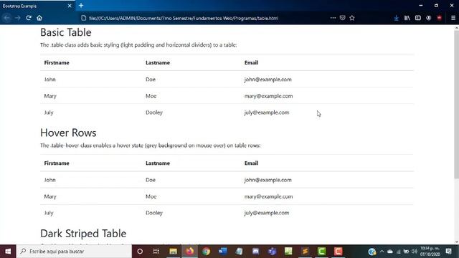The image size is (459, 258).
Task: Click the Email header in Hover Rows table
Action: point(252,163)
